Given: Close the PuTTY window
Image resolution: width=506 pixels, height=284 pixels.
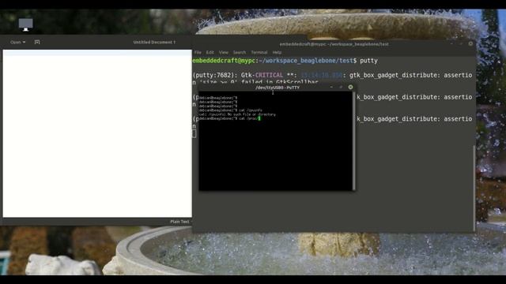Looking at the screenshot, I should coord(350,87).
